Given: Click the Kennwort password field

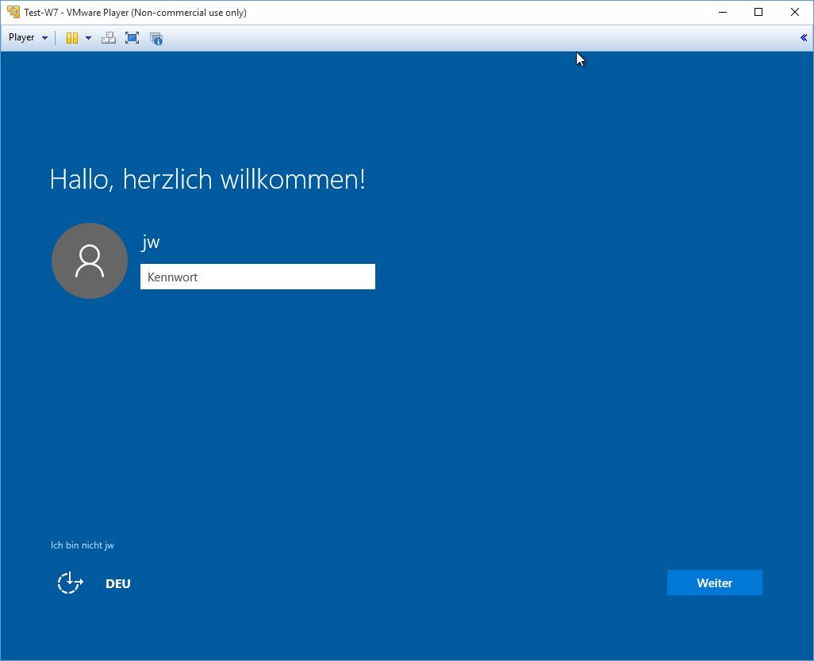Looking at the screenshot, I should click(258, 277).
